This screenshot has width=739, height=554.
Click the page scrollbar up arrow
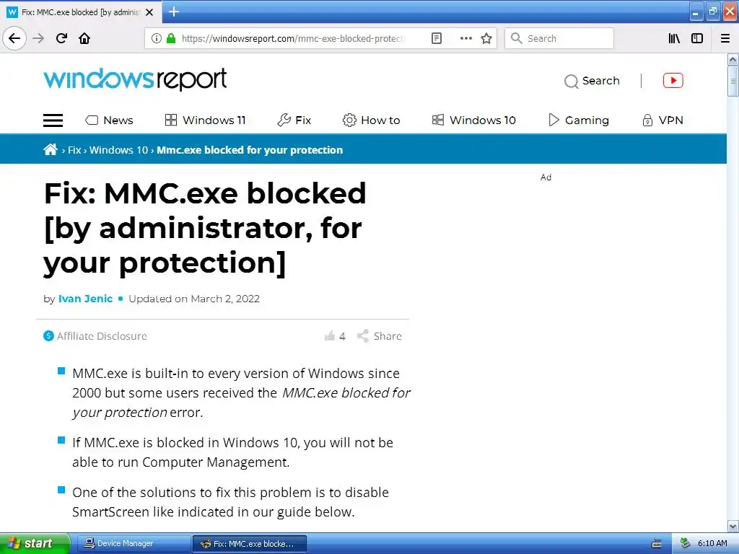coord(733,59)
